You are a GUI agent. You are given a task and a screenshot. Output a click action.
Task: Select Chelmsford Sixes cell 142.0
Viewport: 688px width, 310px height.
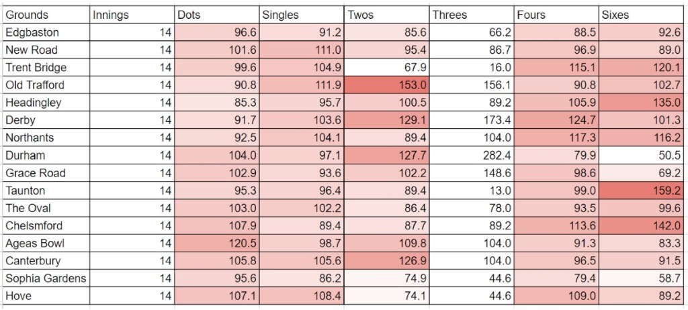click(x=642, y=225)
